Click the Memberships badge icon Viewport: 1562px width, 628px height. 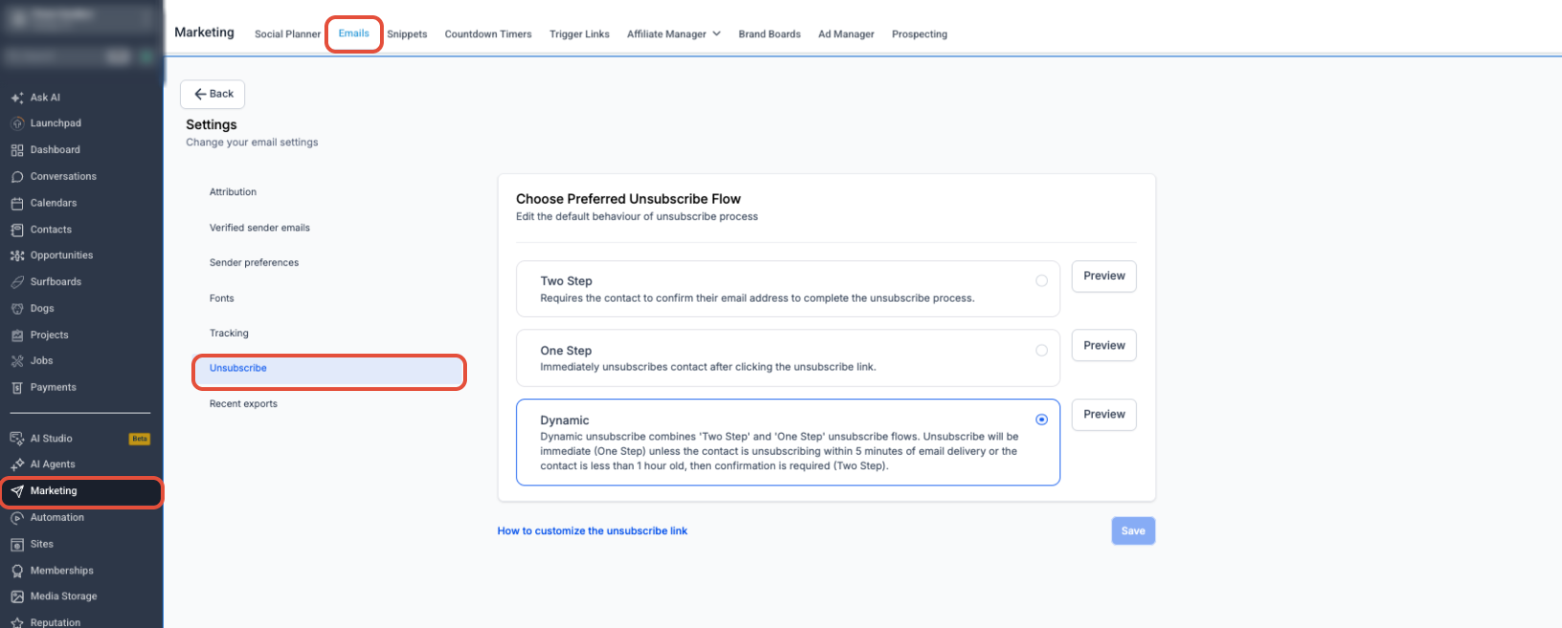17,571
